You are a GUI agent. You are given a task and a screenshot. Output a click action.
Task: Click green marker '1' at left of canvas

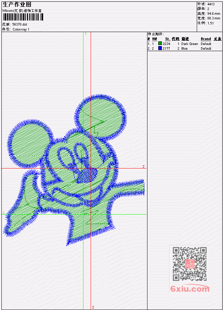[4, 213]
